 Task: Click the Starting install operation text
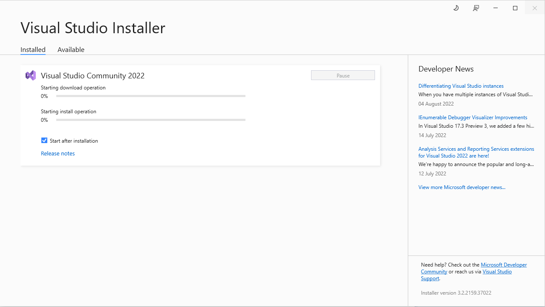[x=69, y=112]
